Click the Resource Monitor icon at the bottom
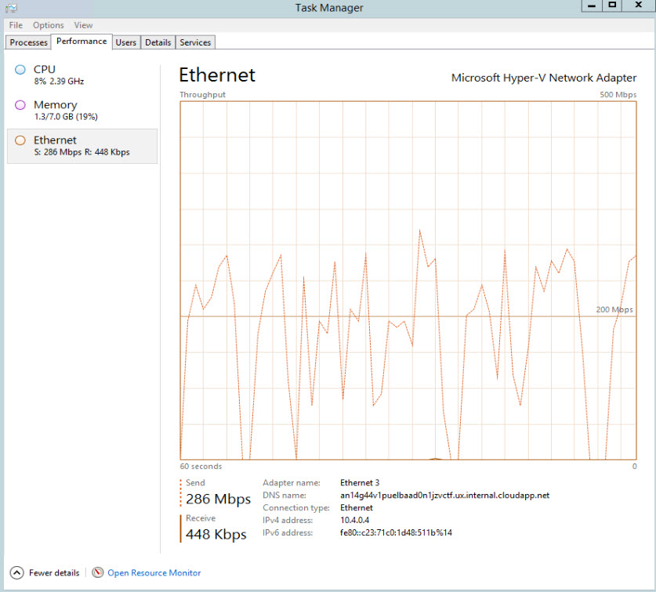 click(x=96, y=573)
